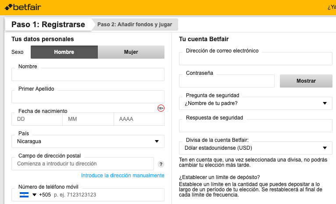Click the 'Tus datos personales' heading
This screenshot has width=336, height=204.
(43, 39)
